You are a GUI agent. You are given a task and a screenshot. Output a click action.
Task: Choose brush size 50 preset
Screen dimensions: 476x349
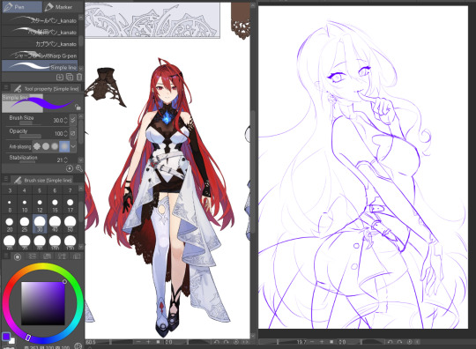pos(71,224)
